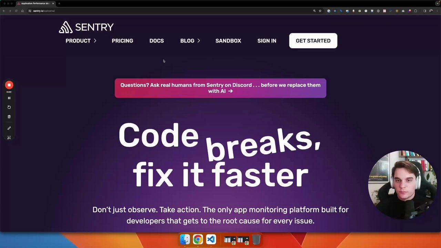Click the browser home icon
The image size is (441, 248).
[22, 11]
